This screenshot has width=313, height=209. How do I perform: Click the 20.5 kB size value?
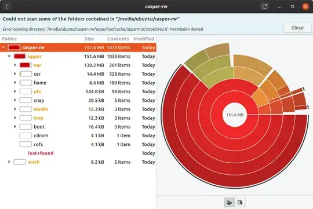[x=96, y=100]
